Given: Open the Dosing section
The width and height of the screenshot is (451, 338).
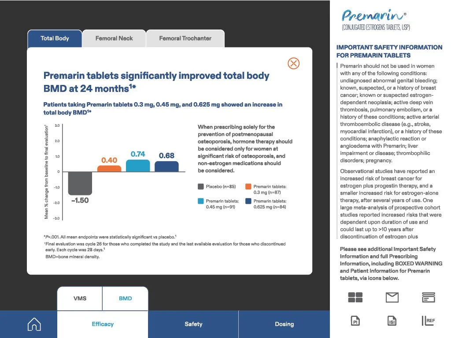Looking at the screenshot, I should [284, 324].
